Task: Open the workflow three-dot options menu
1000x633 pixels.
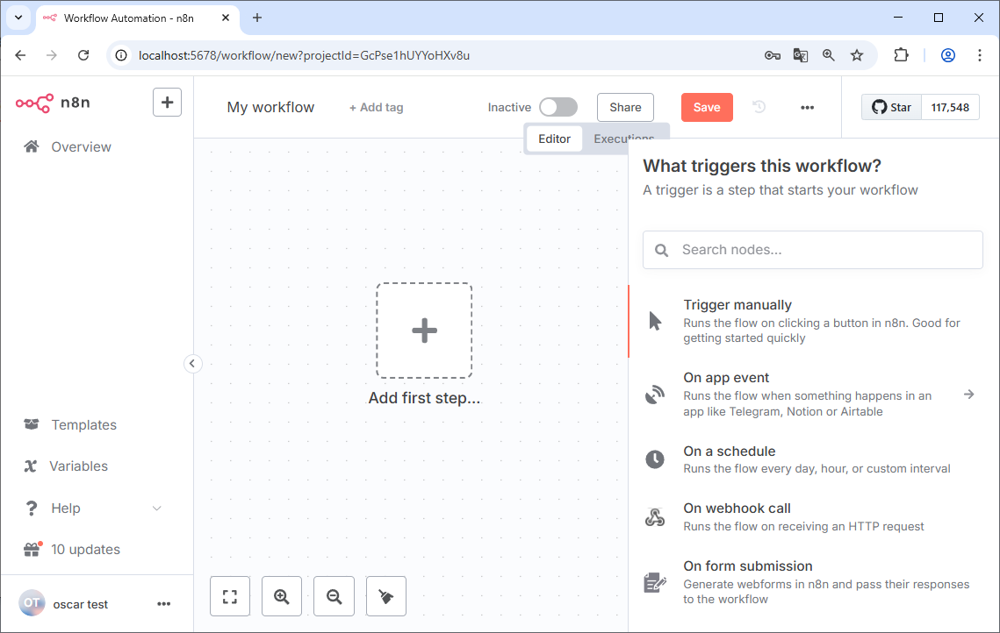Action: (x=808, y=107)
